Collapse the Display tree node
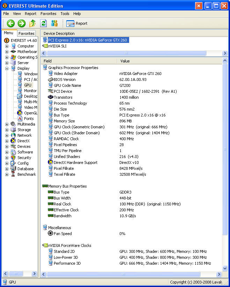 pos(7,68)
